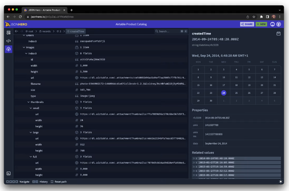Image resolution: width=289 pixels, height=191 pixels.
Task: Click the unix ms value 1411537700000
Action: click(214, 134)
